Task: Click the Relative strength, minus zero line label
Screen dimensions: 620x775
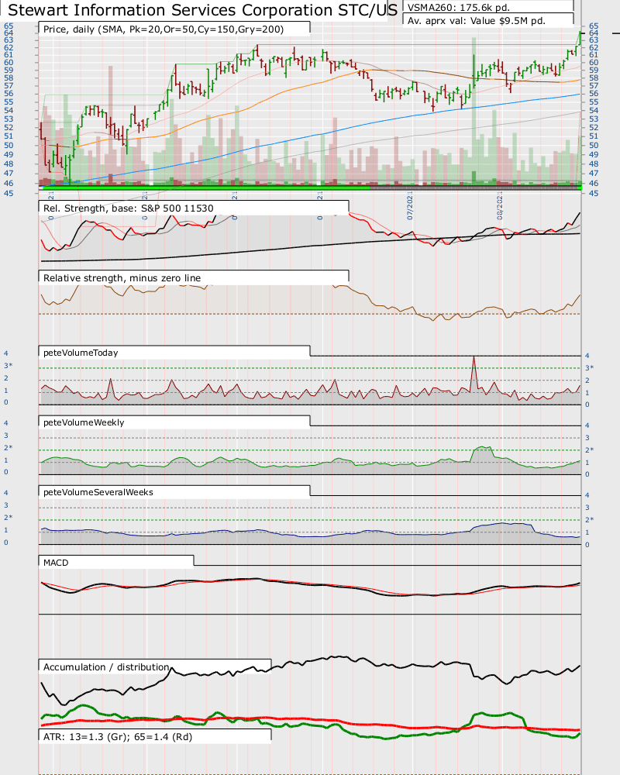Action: tap(122, 277)
